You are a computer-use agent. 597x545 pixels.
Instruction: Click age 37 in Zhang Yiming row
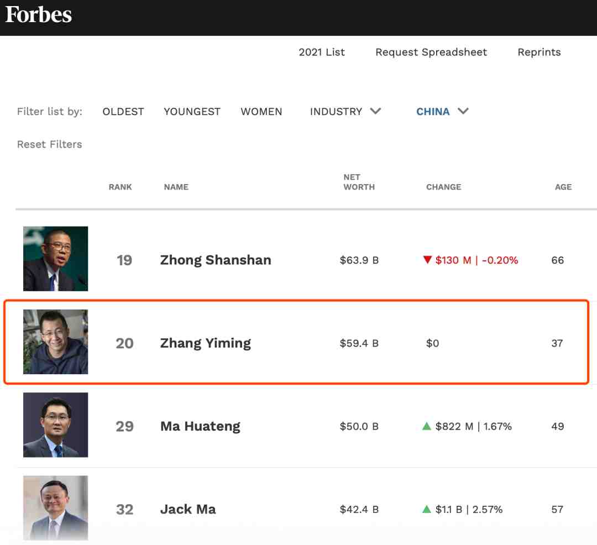tap(557, 343)
